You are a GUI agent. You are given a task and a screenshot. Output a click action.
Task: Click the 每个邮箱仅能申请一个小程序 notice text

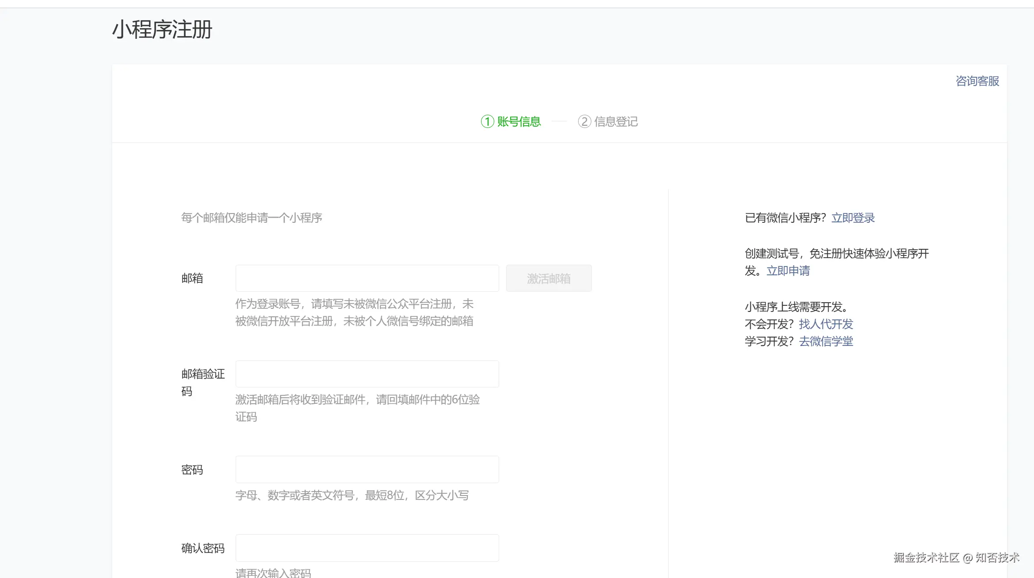[x=252, y=218]
